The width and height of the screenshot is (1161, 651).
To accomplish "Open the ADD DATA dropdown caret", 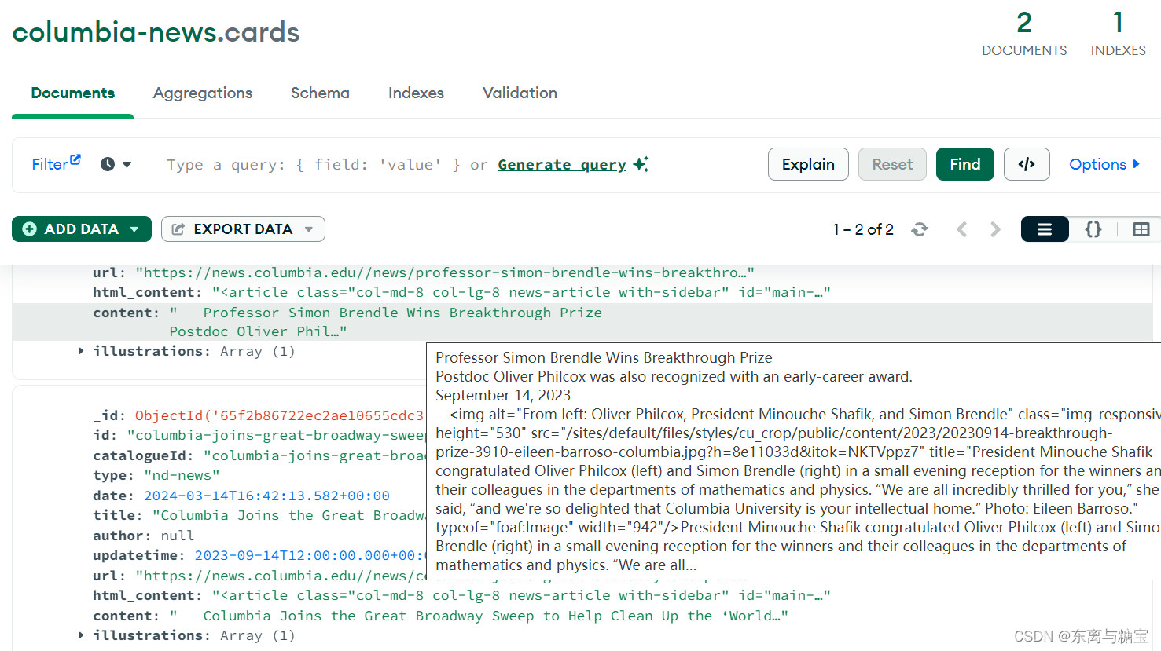I will [x=135, y=229].
